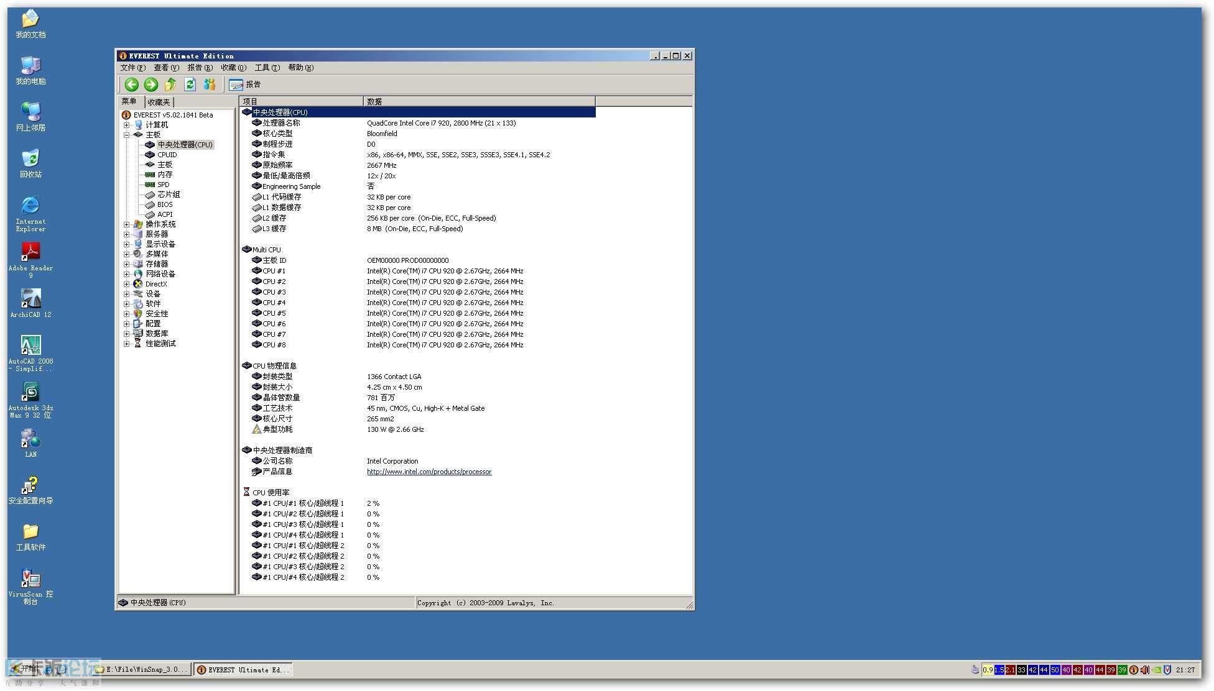Open 回收站 recycle bin desktop icon
Viewport: 1214px width, 691px height.
[30, 164]
